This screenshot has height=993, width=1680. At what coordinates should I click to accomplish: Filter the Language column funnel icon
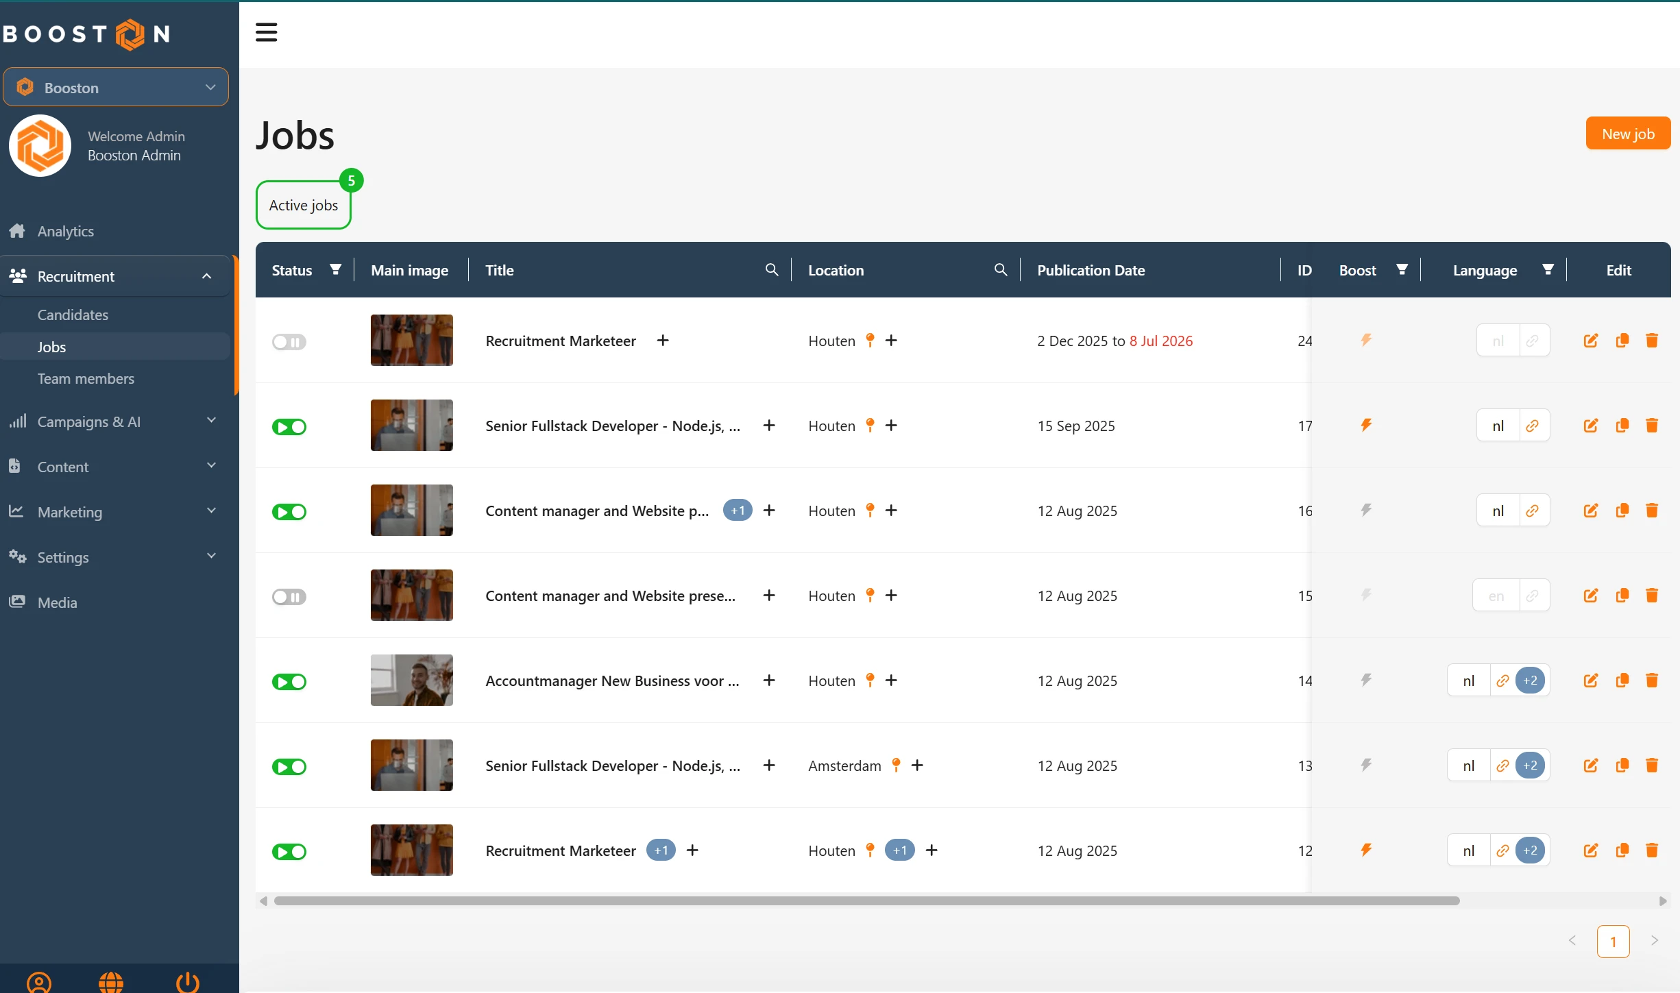tap(1547, 269)
